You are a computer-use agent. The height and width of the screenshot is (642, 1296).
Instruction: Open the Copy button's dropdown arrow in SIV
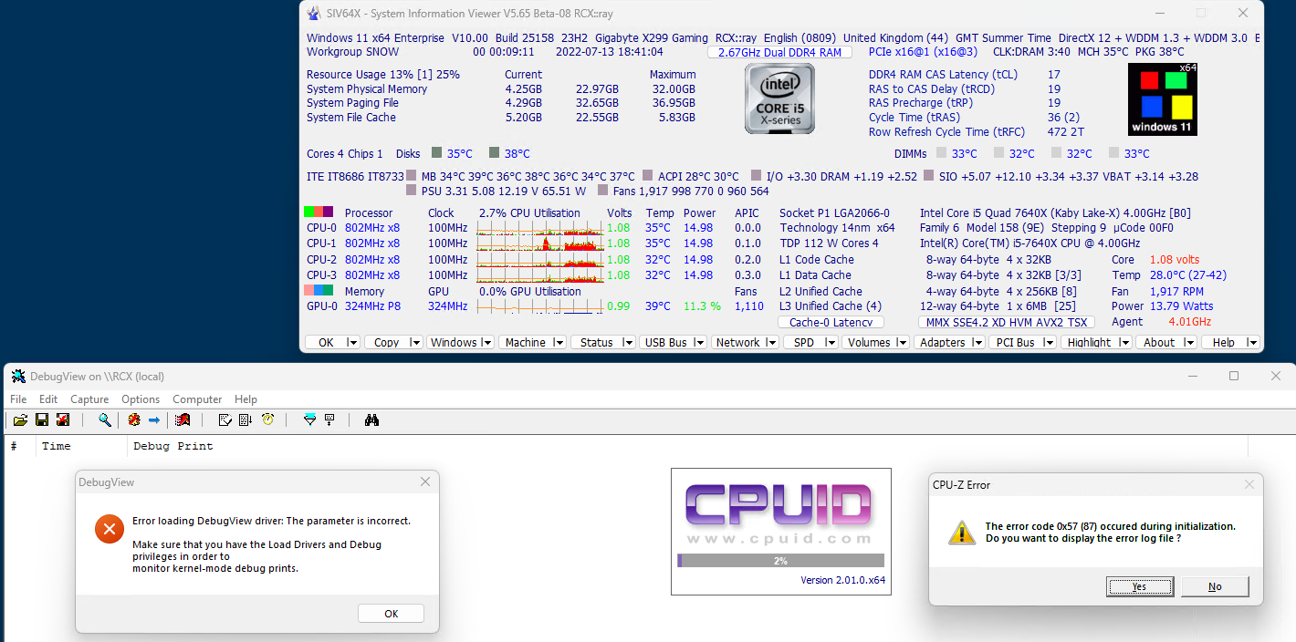click(x=414, y=343)
